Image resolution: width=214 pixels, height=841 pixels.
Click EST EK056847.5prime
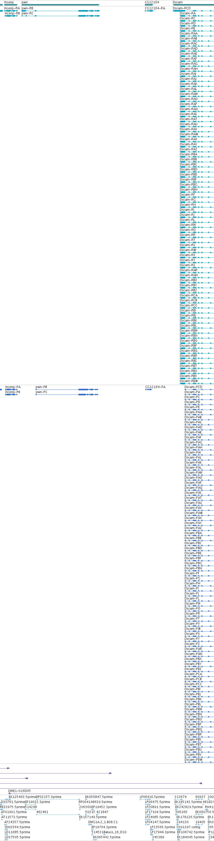99,797
